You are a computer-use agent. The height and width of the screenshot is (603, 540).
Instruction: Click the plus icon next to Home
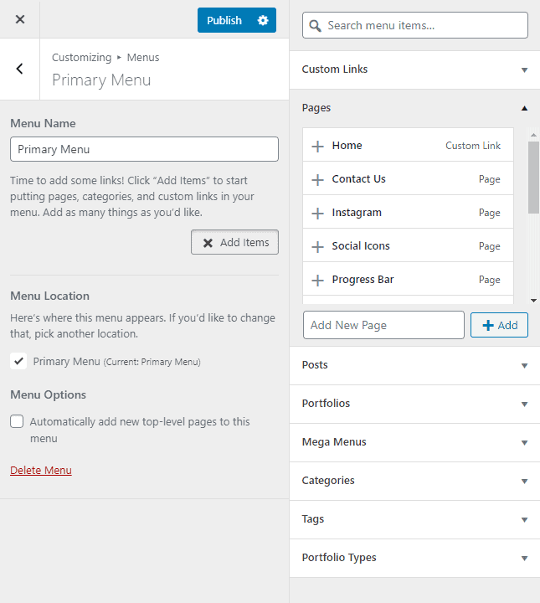pos(317,146)
